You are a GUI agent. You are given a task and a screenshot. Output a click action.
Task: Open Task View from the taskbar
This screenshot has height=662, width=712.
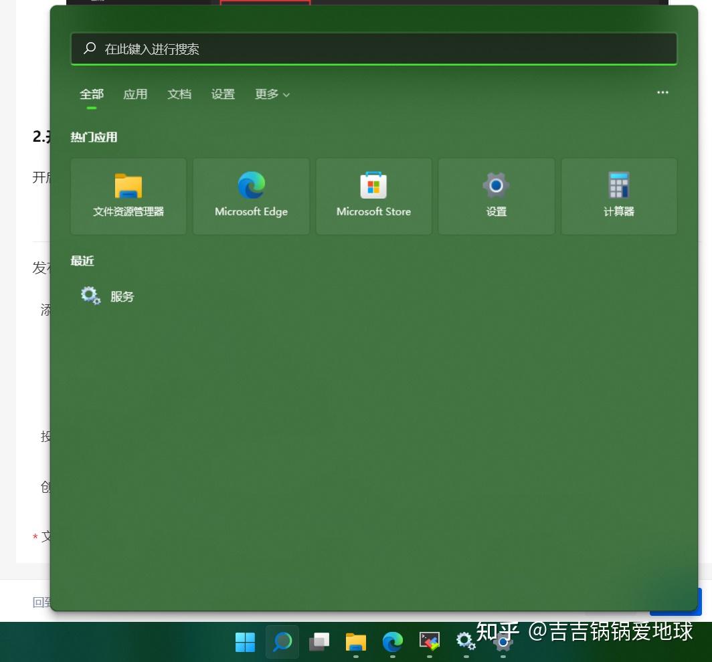click(x=319, y=642)
